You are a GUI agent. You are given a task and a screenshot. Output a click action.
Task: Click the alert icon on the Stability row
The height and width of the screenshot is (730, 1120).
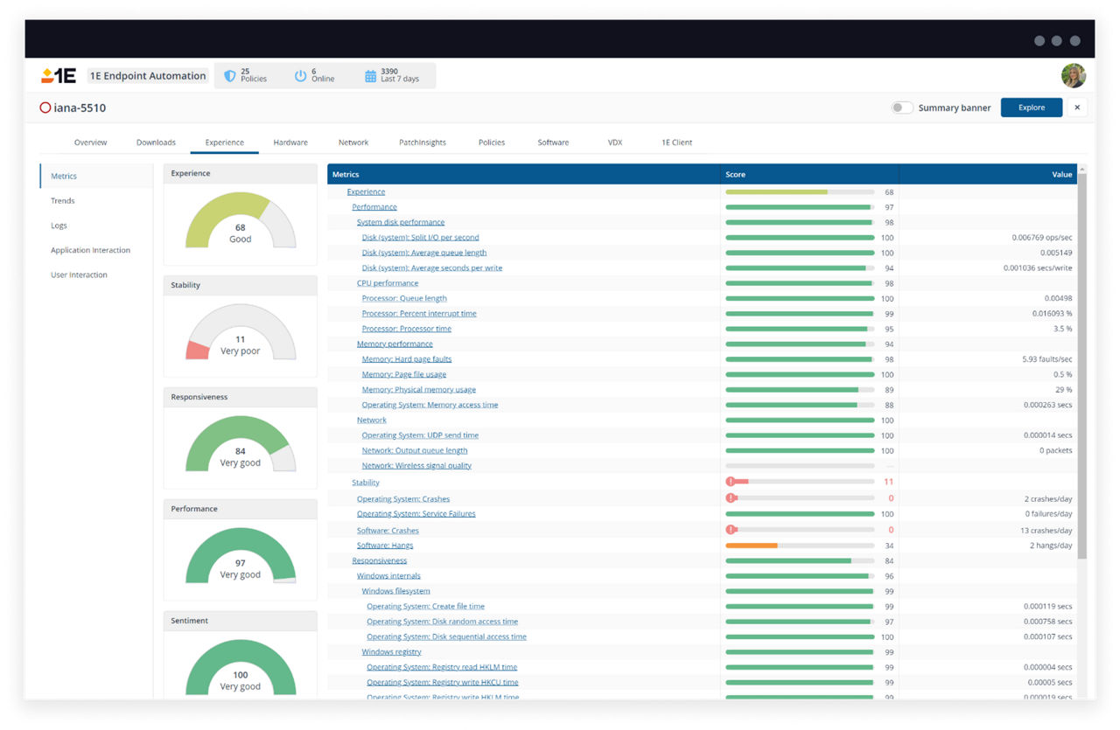point(730,482)
